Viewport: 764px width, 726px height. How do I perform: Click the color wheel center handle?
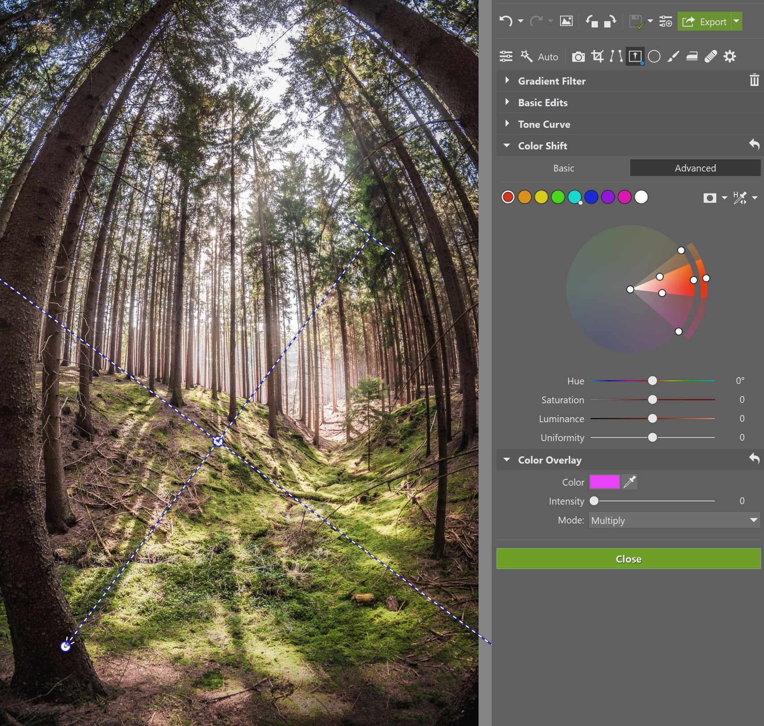coord(630,289)
